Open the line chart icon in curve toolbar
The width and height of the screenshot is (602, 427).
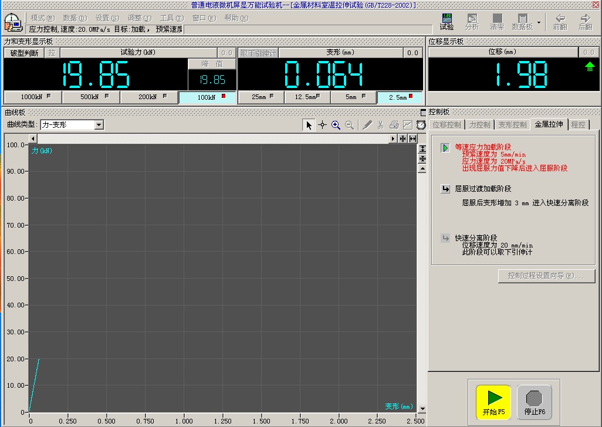(x=408, y=125)
